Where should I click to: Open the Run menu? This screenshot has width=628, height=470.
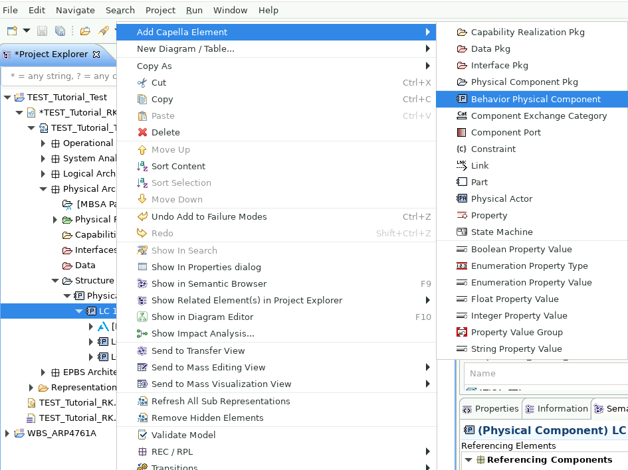point(194,11)
